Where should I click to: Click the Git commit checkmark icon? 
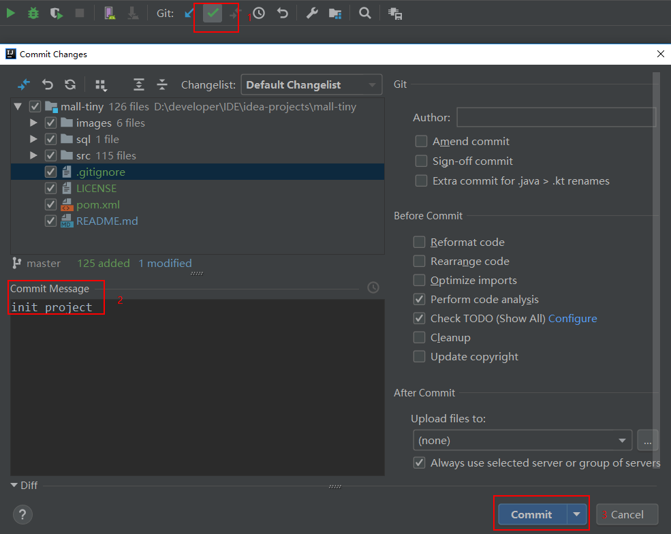(213, 13)
